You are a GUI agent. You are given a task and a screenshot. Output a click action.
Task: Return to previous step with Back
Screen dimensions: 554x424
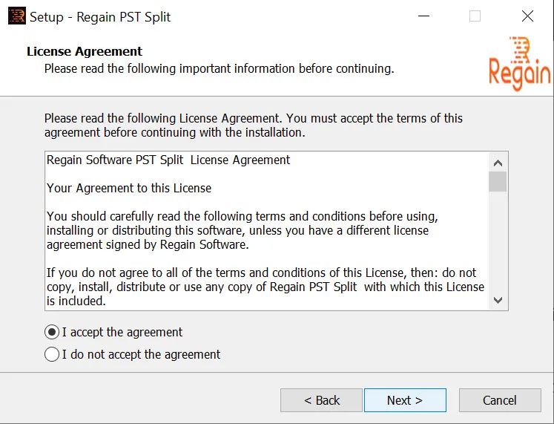pos(322,400)
